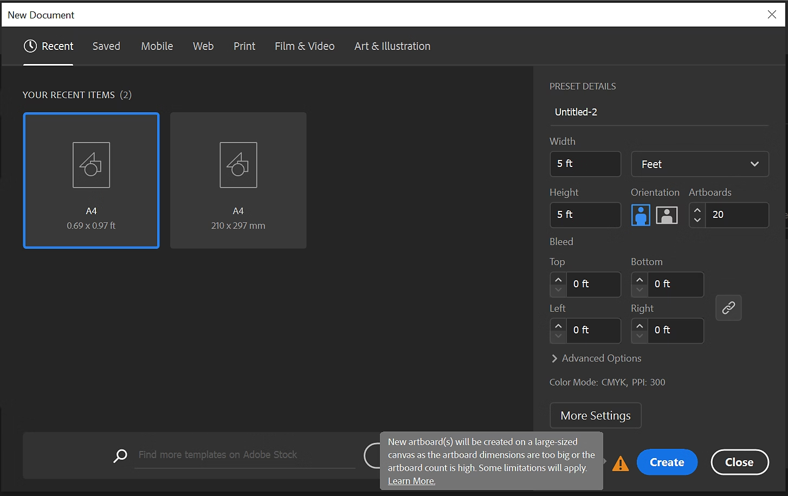Increase Left bleed with up arrow
This screenshot has height=496, width=788.
(x=558, y=326)
